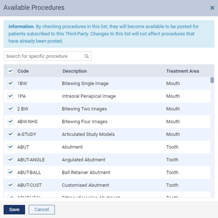218x218 pixels.
Task: Uncheck the 1PA procedure checkbox
Action: click(x=10, y=96)
